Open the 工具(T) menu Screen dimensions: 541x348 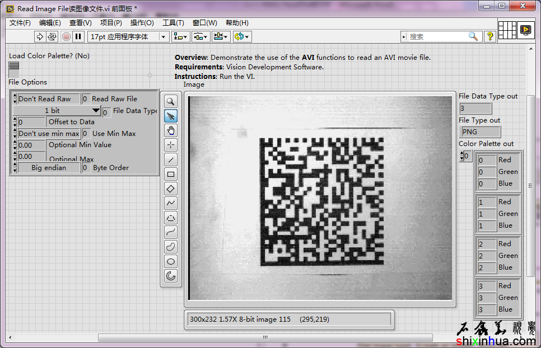[x=173, y=23]
